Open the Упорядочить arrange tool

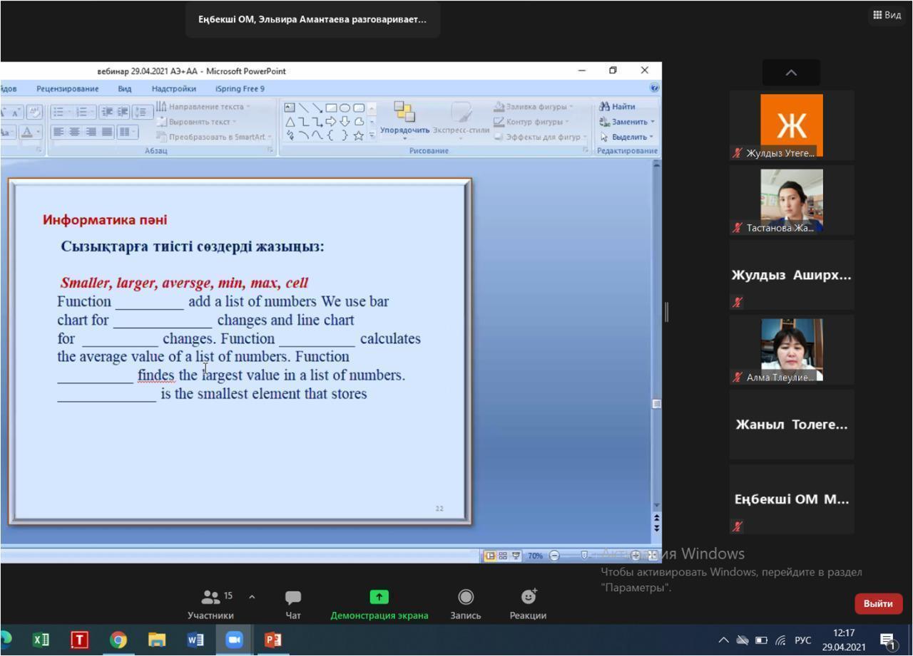(x=404, y=118)
